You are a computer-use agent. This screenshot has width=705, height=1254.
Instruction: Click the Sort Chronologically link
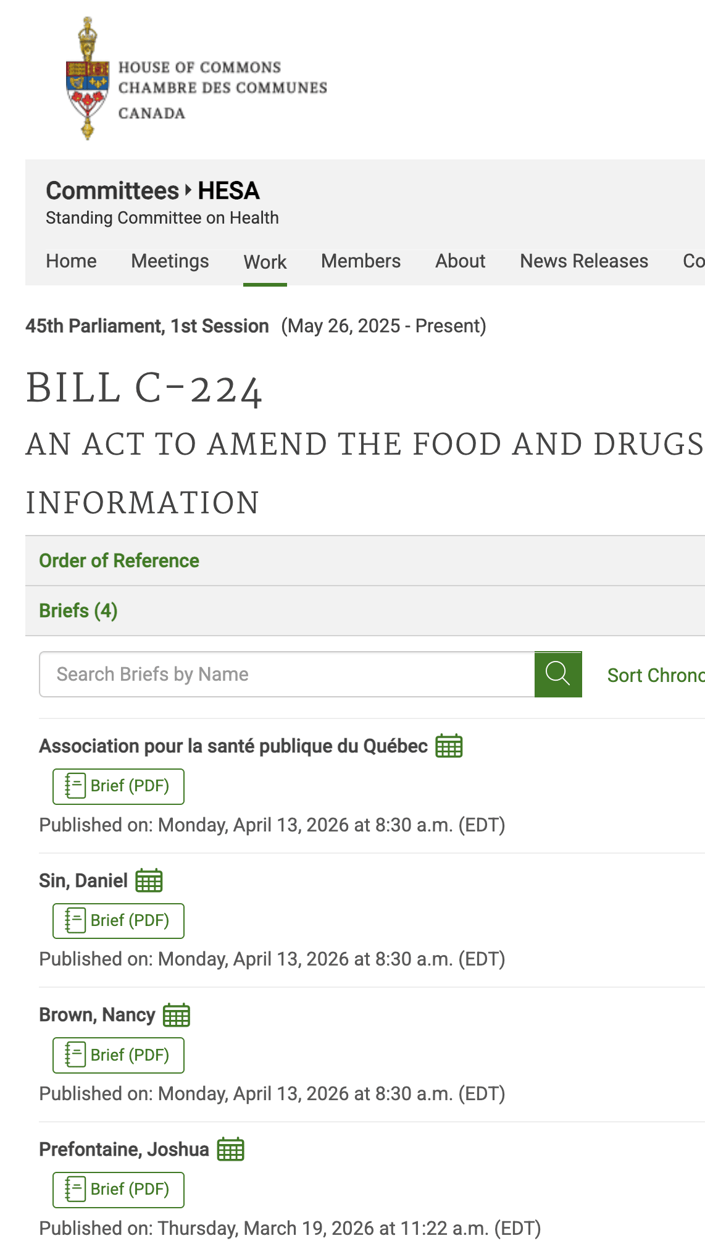click(656, 675)
